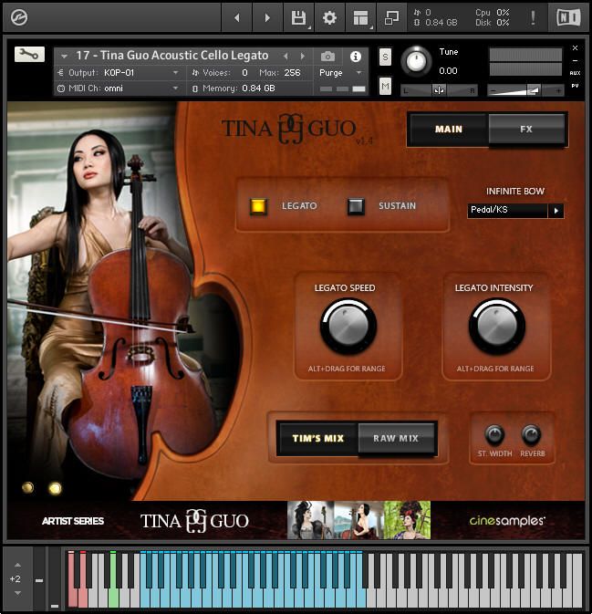Click the REVERB small knob
Viewport: 592px width, 614px height.
[531, 434]
